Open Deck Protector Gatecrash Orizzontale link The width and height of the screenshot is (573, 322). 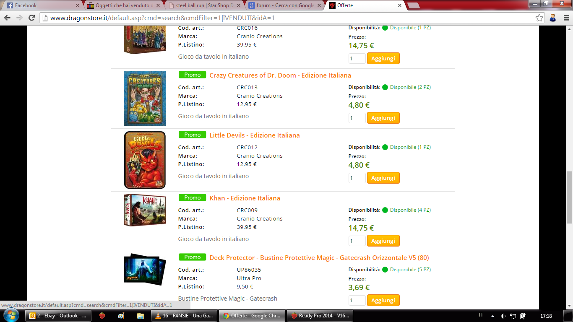(x=319, y=258)
